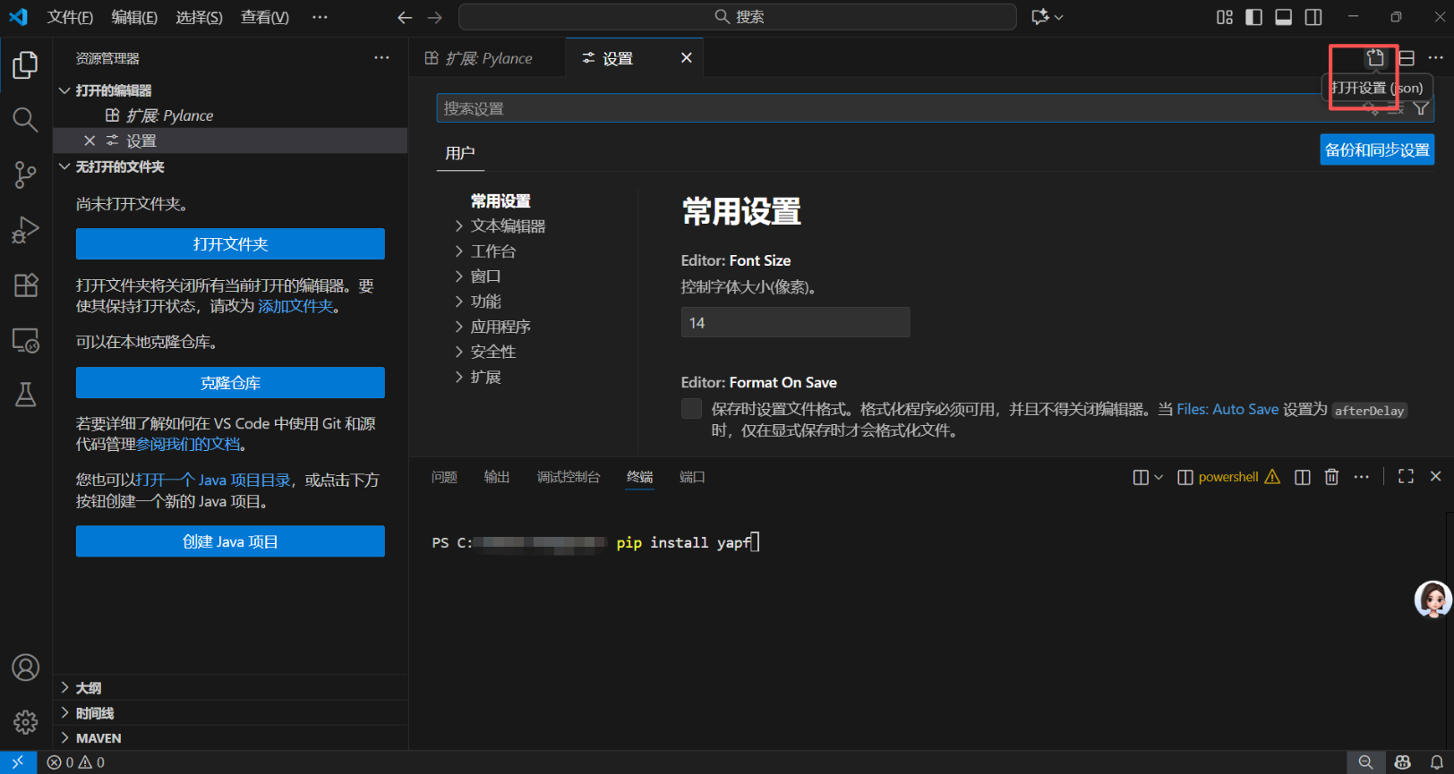Screen dimensions: 1454x774
Task: Expand the 扩展 settings category
Action: click(485, 377)
